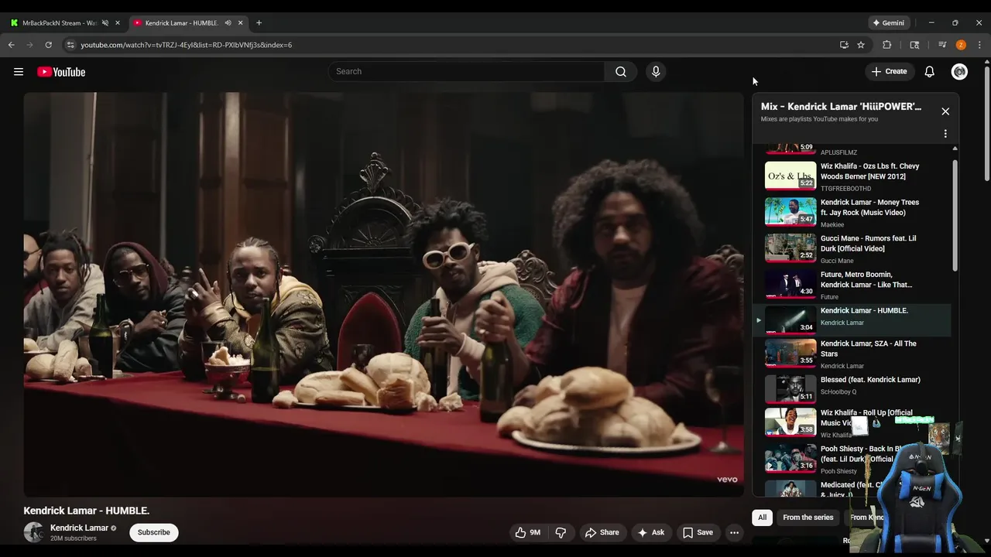The image size is (991, 557).
Task: Open media controls icon in toolbar
Action: click(942, 45)
